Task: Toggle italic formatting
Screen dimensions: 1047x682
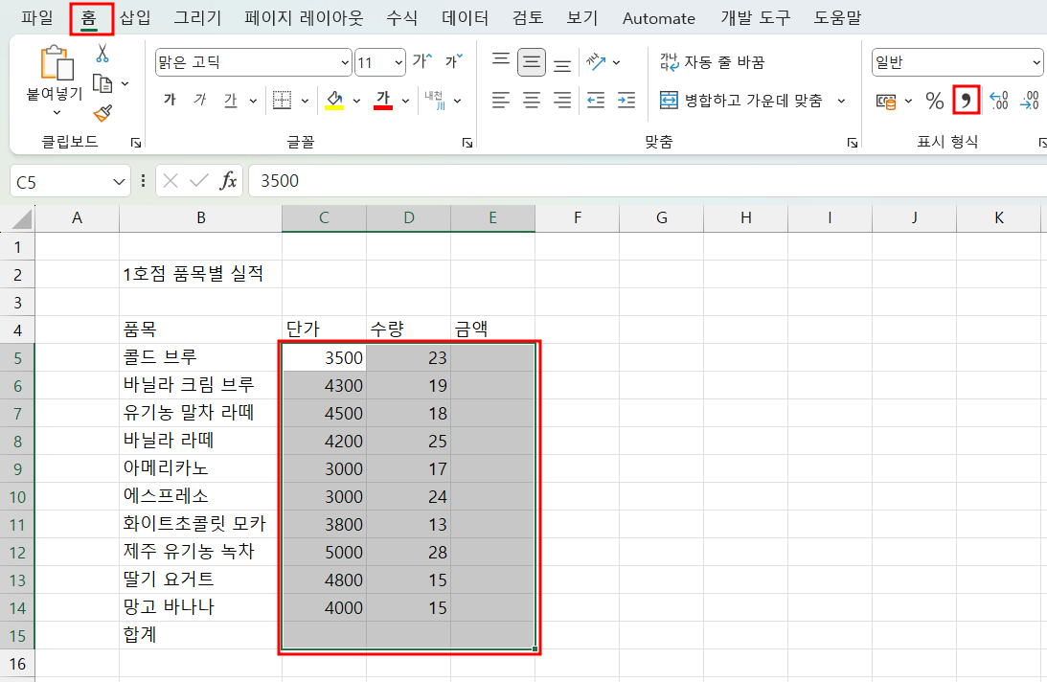Action: point(199,101)
